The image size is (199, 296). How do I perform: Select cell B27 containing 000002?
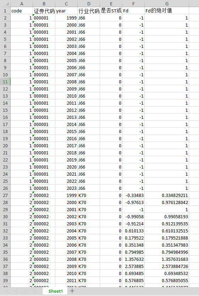pos(44,196)
